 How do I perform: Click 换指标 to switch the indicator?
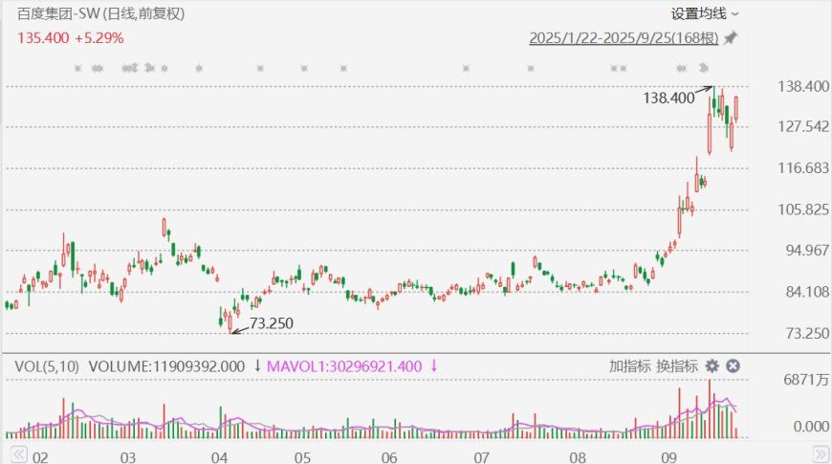[677, 365]
